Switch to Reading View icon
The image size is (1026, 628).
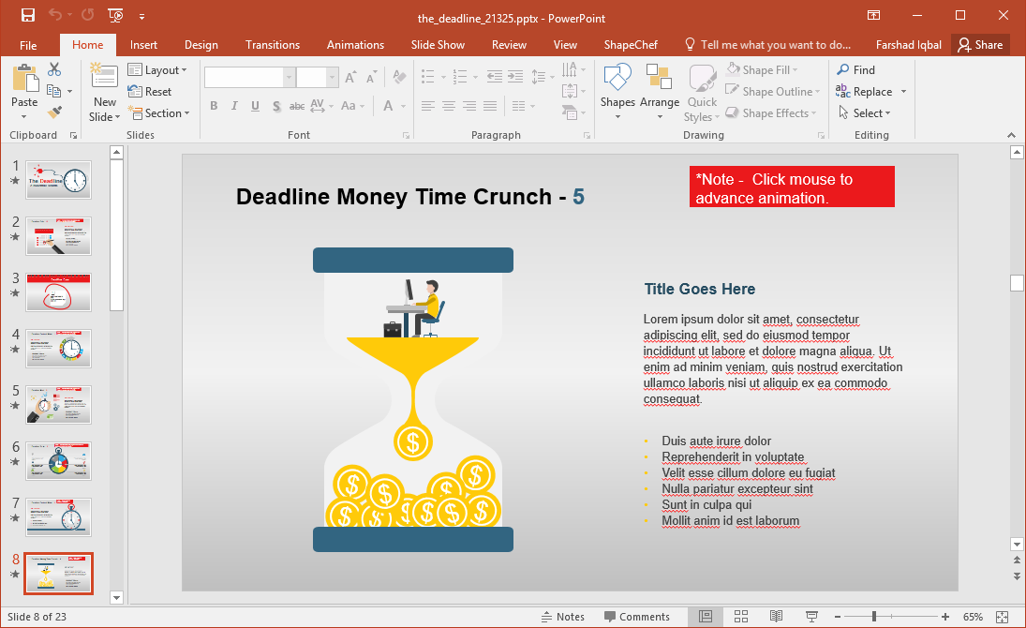(776, 617)
